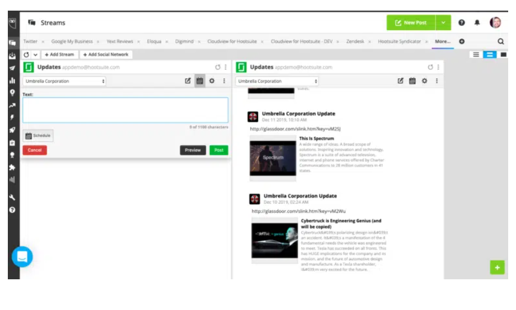Click the green plus button bottom right
This screenshot has width=516, height=310.
[497, 268]
